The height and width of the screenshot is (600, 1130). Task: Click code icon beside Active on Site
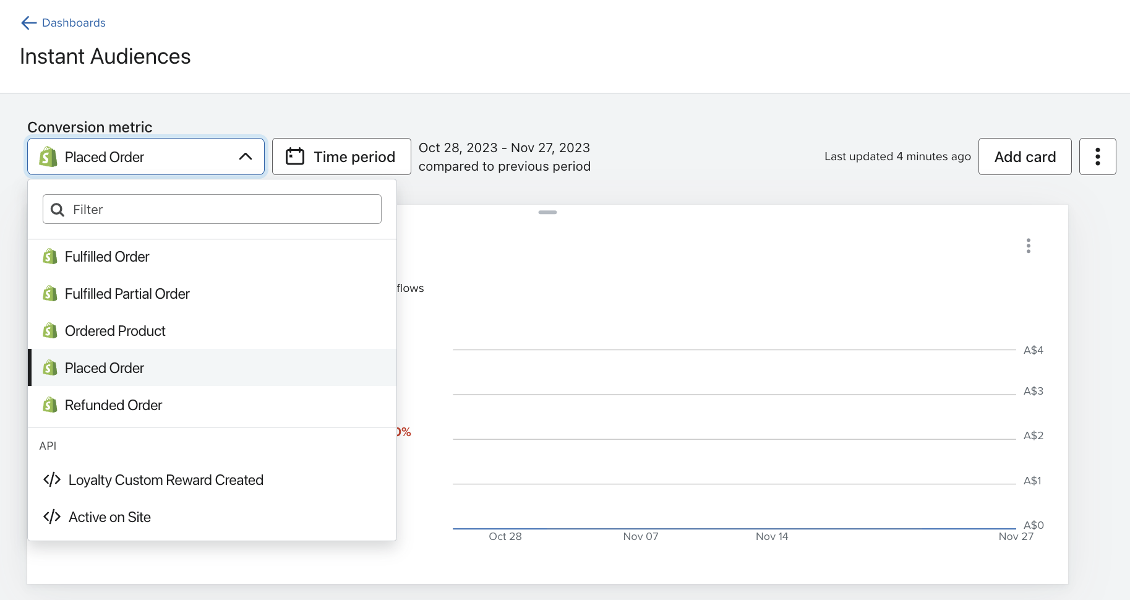[x=52, y=516]
